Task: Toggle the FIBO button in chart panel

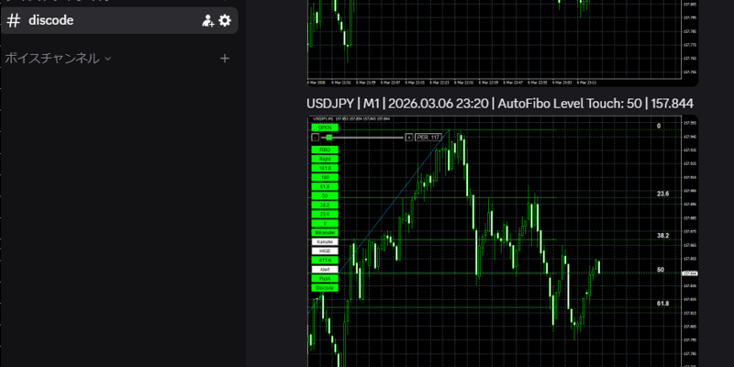Action: [325, 150]
